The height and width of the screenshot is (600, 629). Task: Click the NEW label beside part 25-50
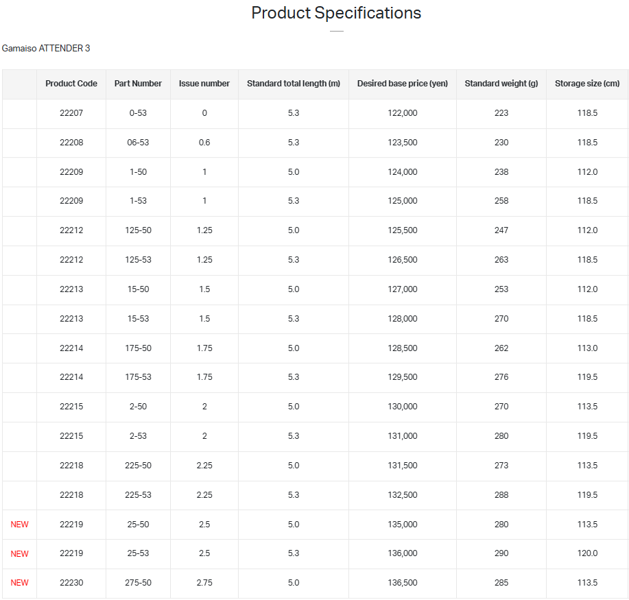click(x=20, y=525)
